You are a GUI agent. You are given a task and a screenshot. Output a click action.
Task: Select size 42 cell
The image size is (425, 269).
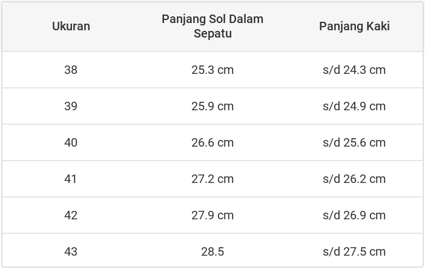pyautogui.click(x=71, y=215)
